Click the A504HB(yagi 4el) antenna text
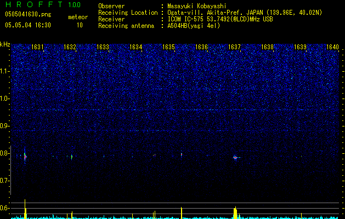 click(194, 26)
